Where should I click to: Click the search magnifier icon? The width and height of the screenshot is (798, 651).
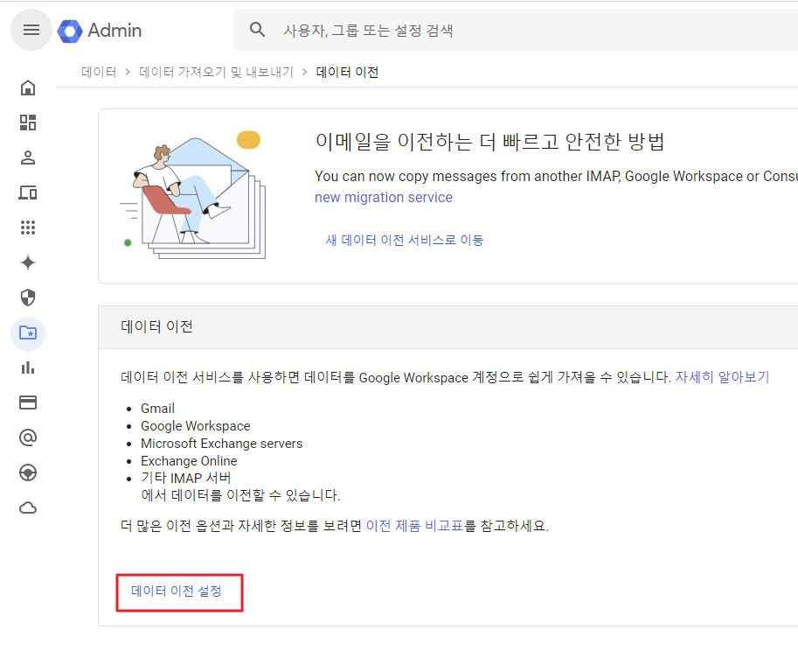258,30
